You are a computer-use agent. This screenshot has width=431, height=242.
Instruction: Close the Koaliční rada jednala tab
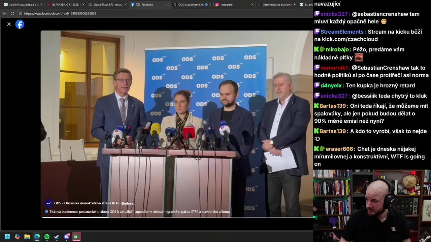(x=41, y=5)
